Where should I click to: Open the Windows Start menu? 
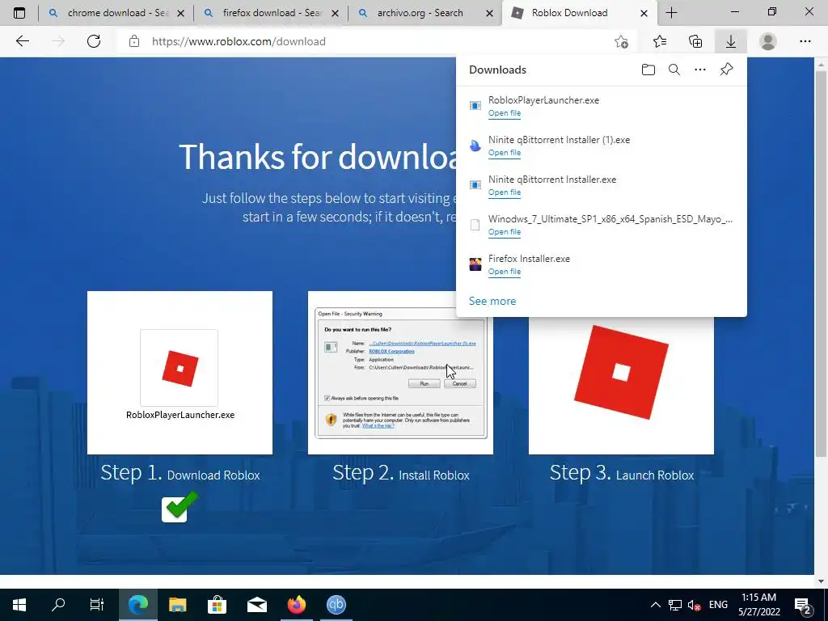click(19, 605)
